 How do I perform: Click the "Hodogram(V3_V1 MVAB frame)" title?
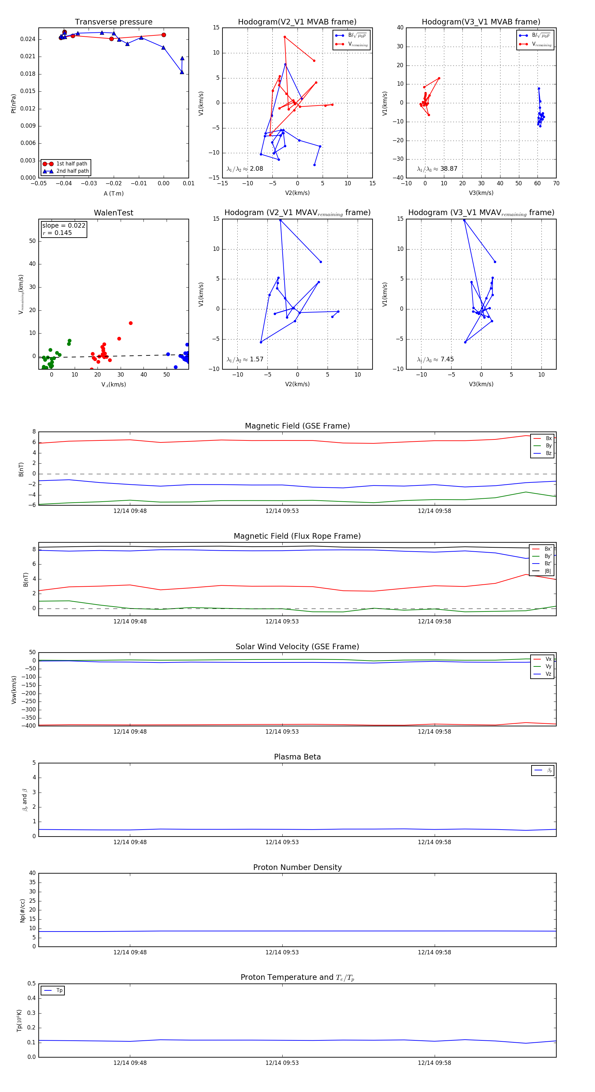[481, 22]
